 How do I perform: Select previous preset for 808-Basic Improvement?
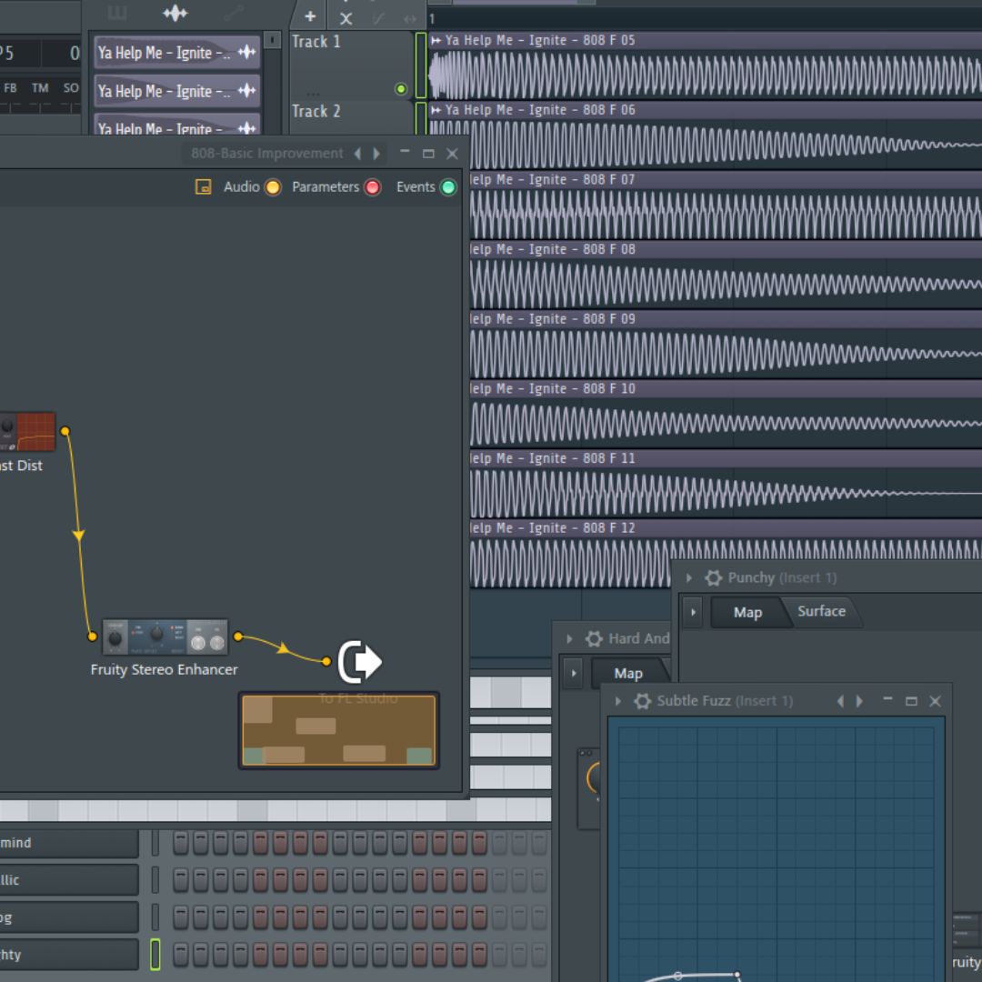coord(357,154)
